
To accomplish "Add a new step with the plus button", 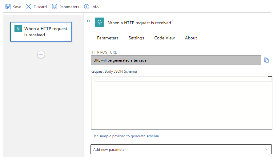I will pos(41,54).
